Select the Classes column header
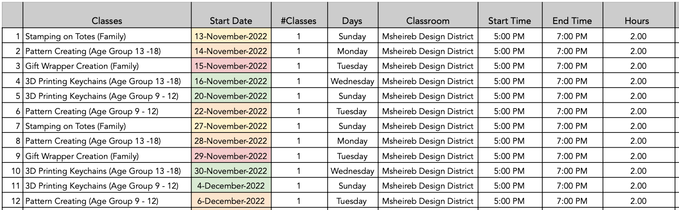The width and height of the screenshot is (679, 210). [107, 20]
